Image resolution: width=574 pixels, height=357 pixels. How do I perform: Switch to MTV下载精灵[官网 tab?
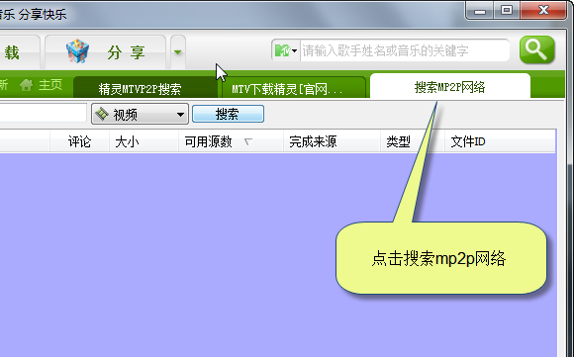(x=293, y=88)
